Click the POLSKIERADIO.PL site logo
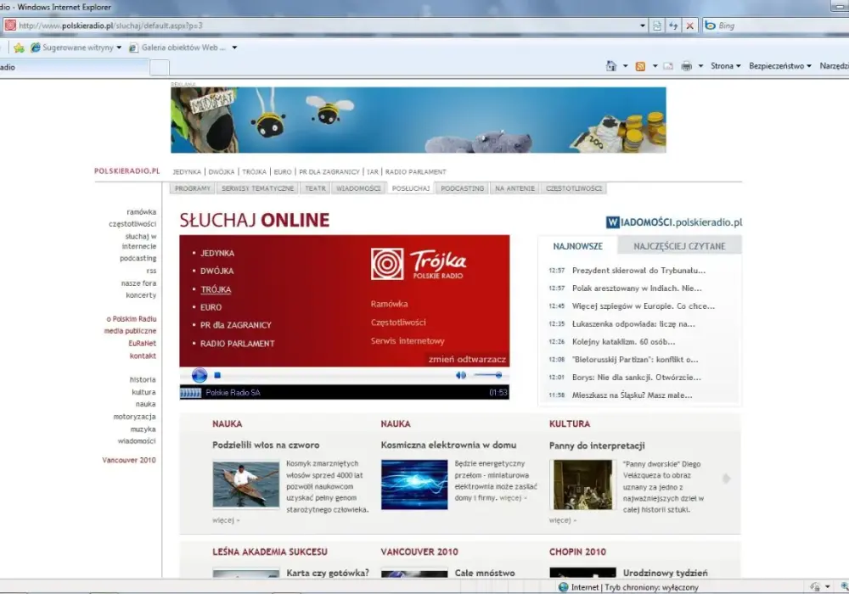The image size is (849, 594). pyautogui.click(x=127, y=171)
